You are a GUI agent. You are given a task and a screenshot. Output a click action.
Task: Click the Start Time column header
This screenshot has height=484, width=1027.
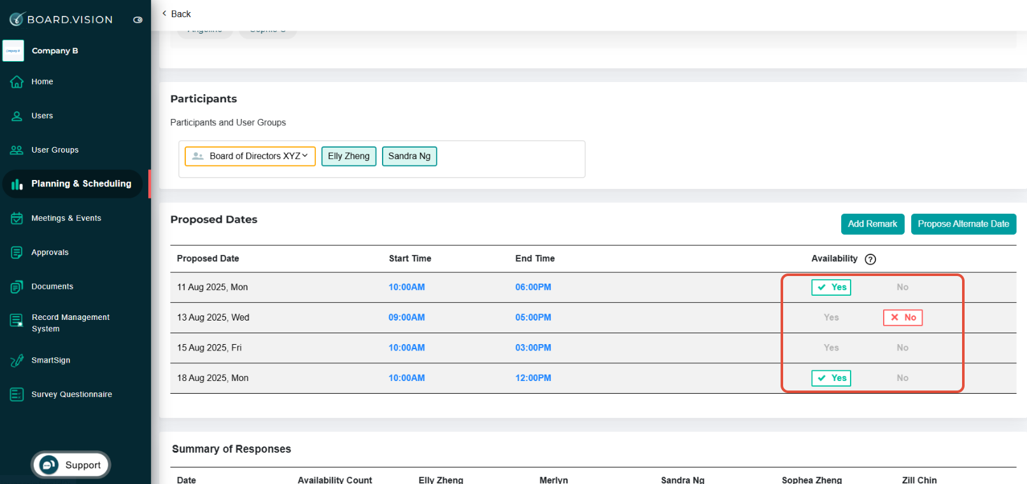click(x=410, y=259)
